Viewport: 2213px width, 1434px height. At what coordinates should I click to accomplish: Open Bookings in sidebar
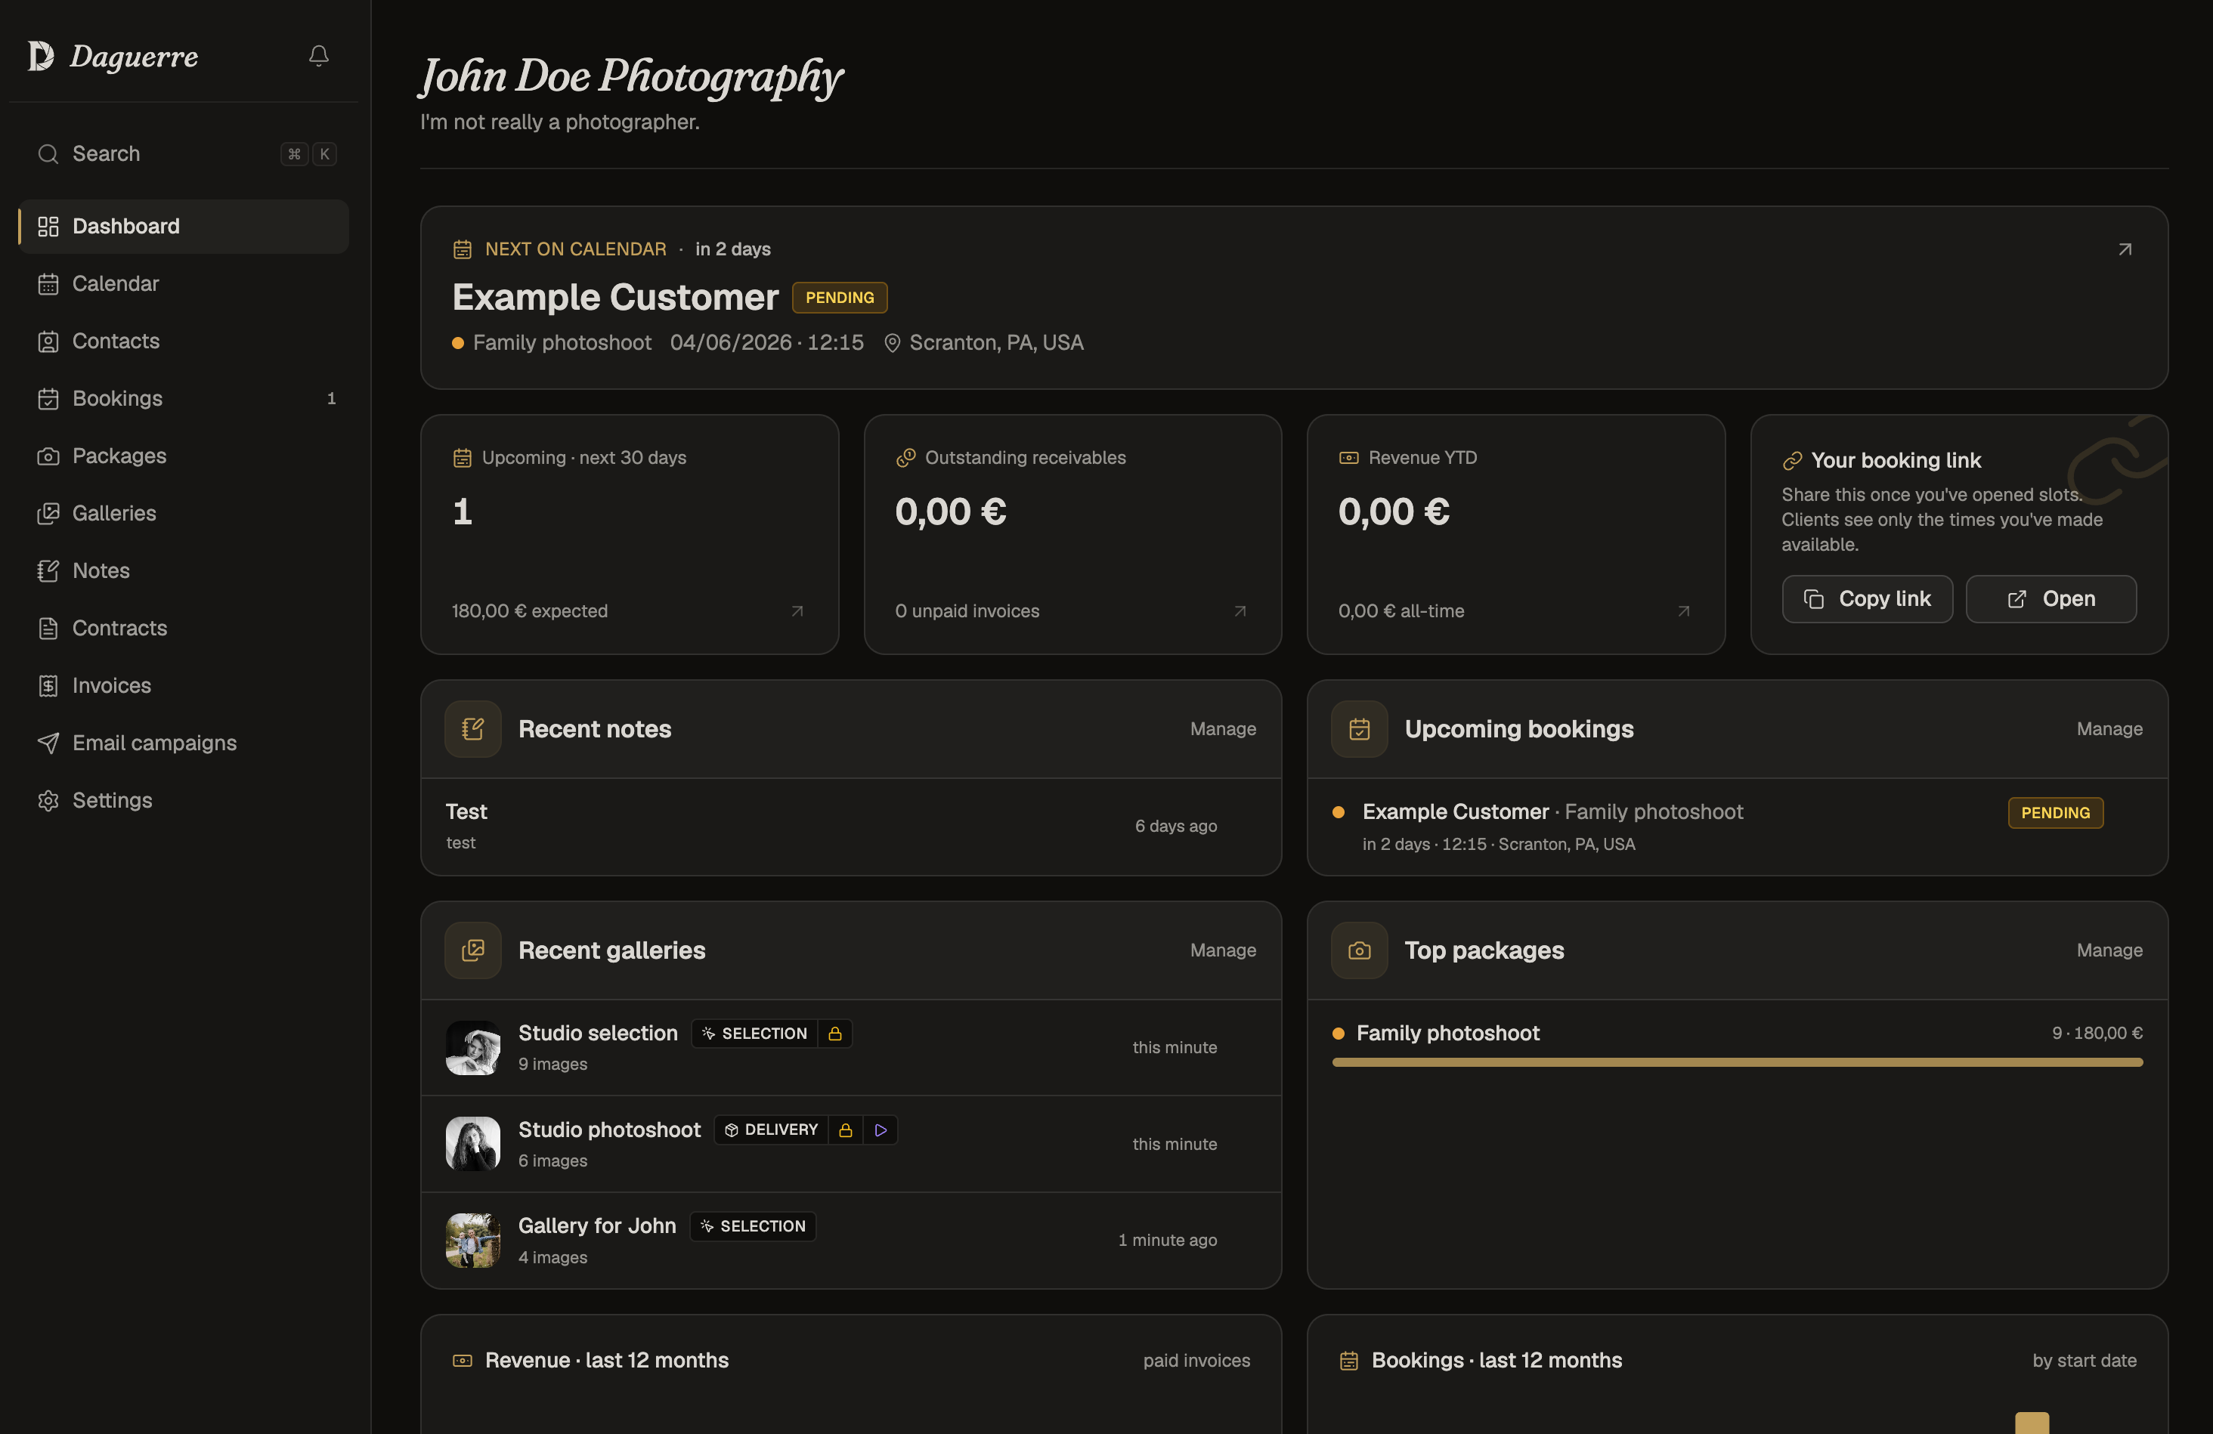click(184, 399)
